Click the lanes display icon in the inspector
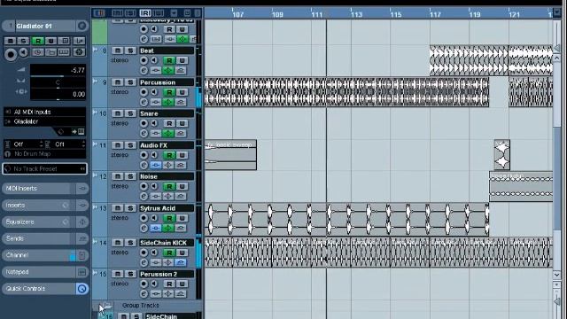 64,52
